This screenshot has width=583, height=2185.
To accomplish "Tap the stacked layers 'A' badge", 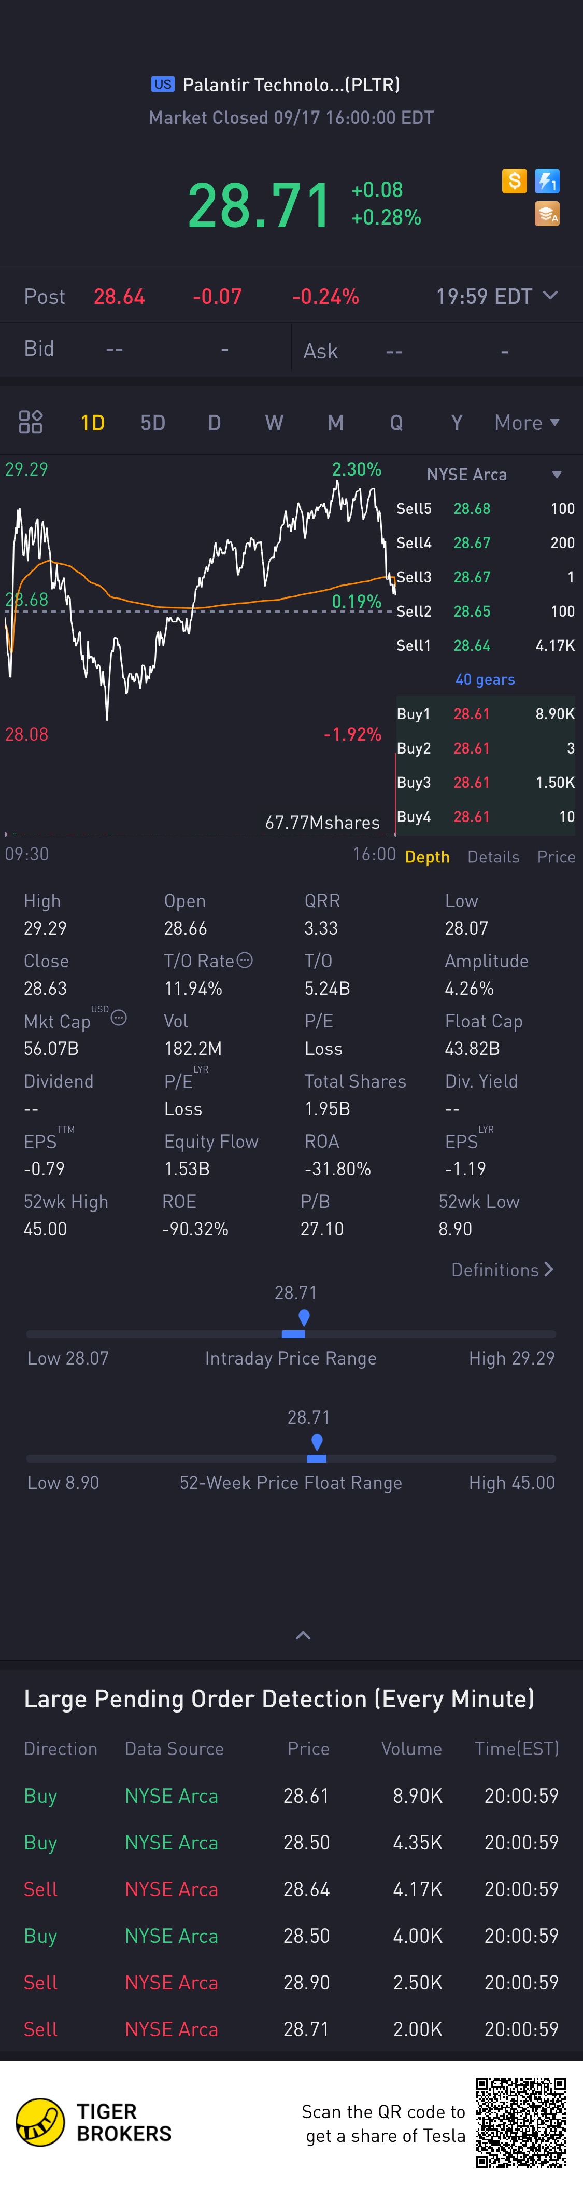I will click(547, 214).
